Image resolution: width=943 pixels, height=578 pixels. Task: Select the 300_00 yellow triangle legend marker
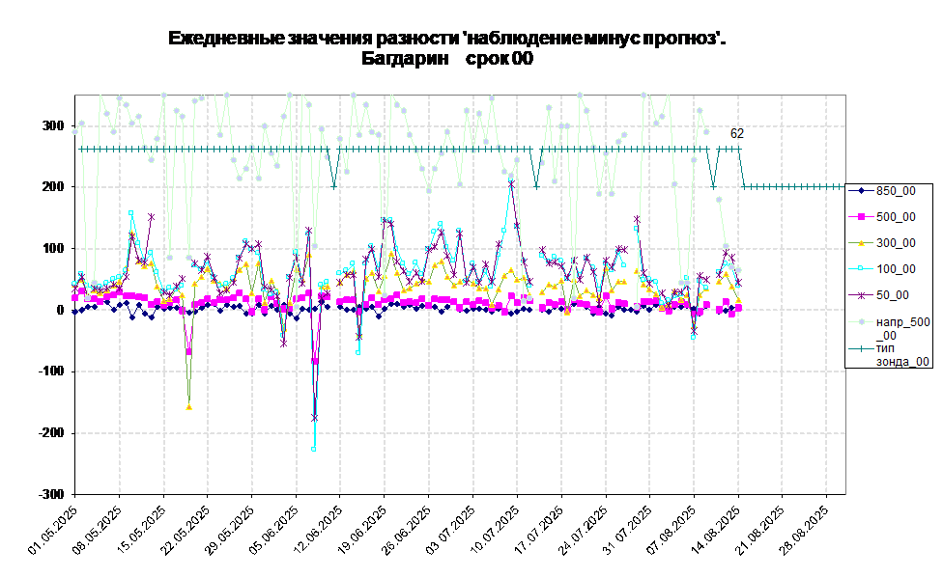click(861, 243)
